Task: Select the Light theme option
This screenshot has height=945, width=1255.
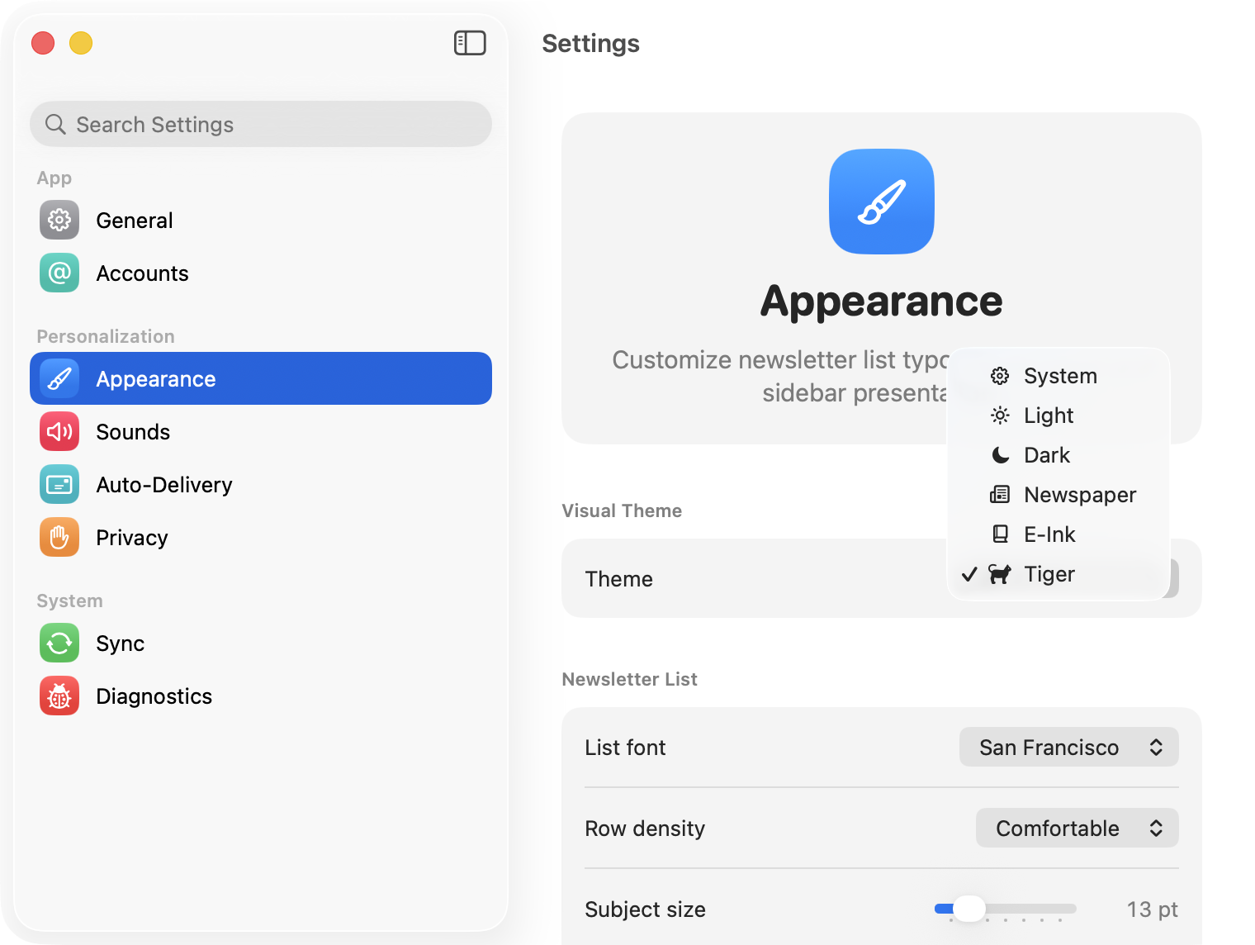Action: tap(1048, 416)
